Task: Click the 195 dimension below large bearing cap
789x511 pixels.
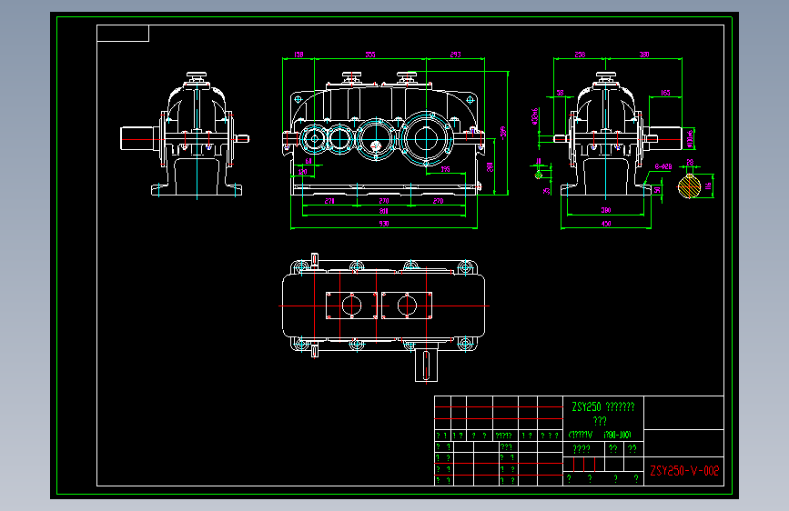Action: pos(445,169)
